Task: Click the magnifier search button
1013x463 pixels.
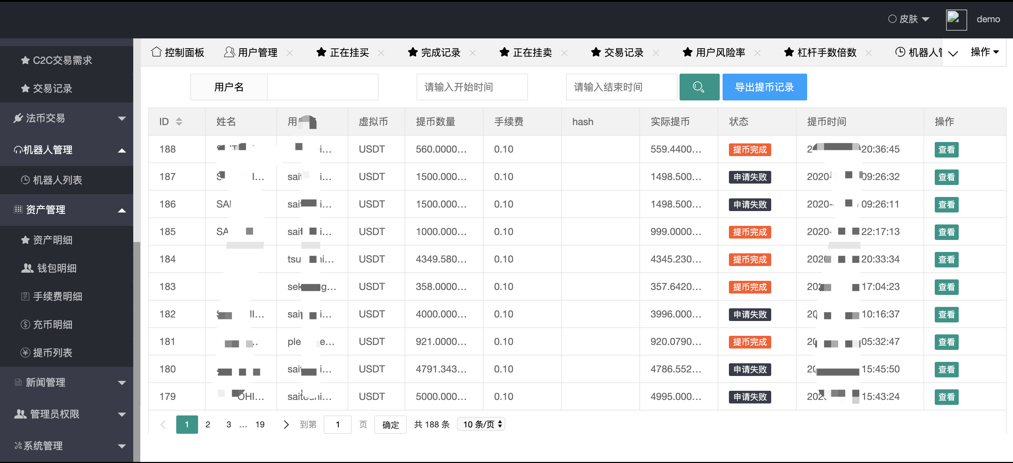Action: coord(699,87)
